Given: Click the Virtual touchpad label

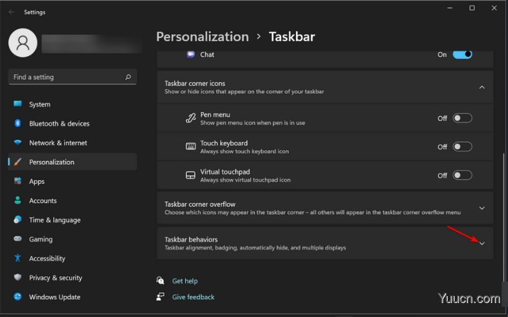Looking at the screenshot, I should [x=225, y=172].
